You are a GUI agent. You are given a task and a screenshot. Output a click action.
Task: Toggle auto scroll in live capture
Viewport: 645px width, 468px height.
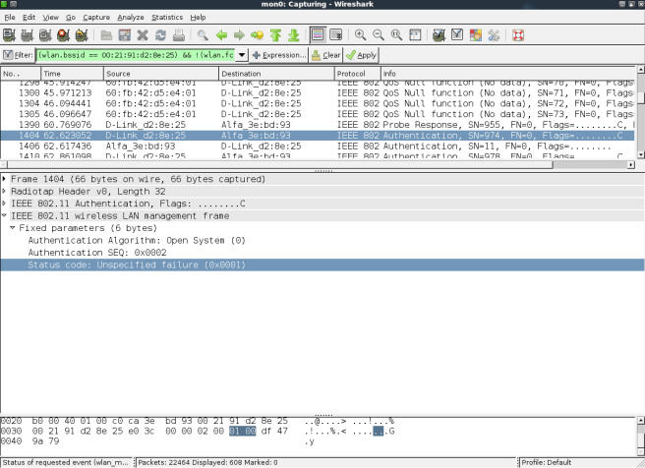click(x=337, y=35)
